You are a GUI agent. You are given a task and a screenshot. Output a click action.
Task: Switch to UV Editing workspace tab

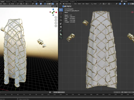pos(21,2)
